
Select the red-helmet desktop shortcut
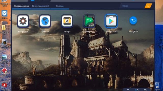4,72
